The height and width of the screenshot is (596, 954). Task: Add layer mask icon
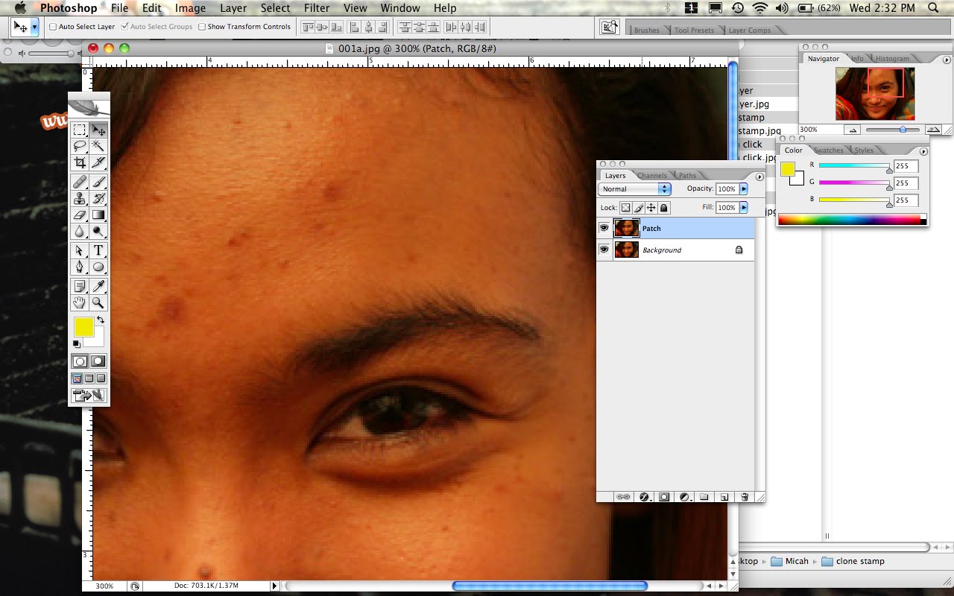[x=663, y=497]
